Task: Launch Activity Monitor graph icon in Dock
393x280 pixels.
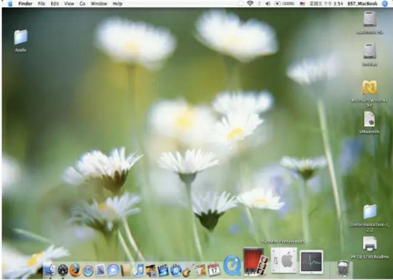Action: click(x=311, y=262)
